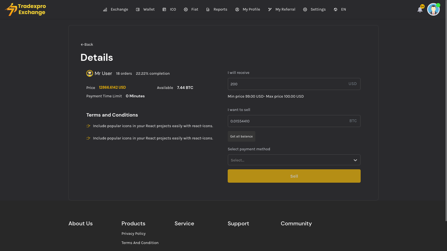Go Back to previous page

click(87, 45)
